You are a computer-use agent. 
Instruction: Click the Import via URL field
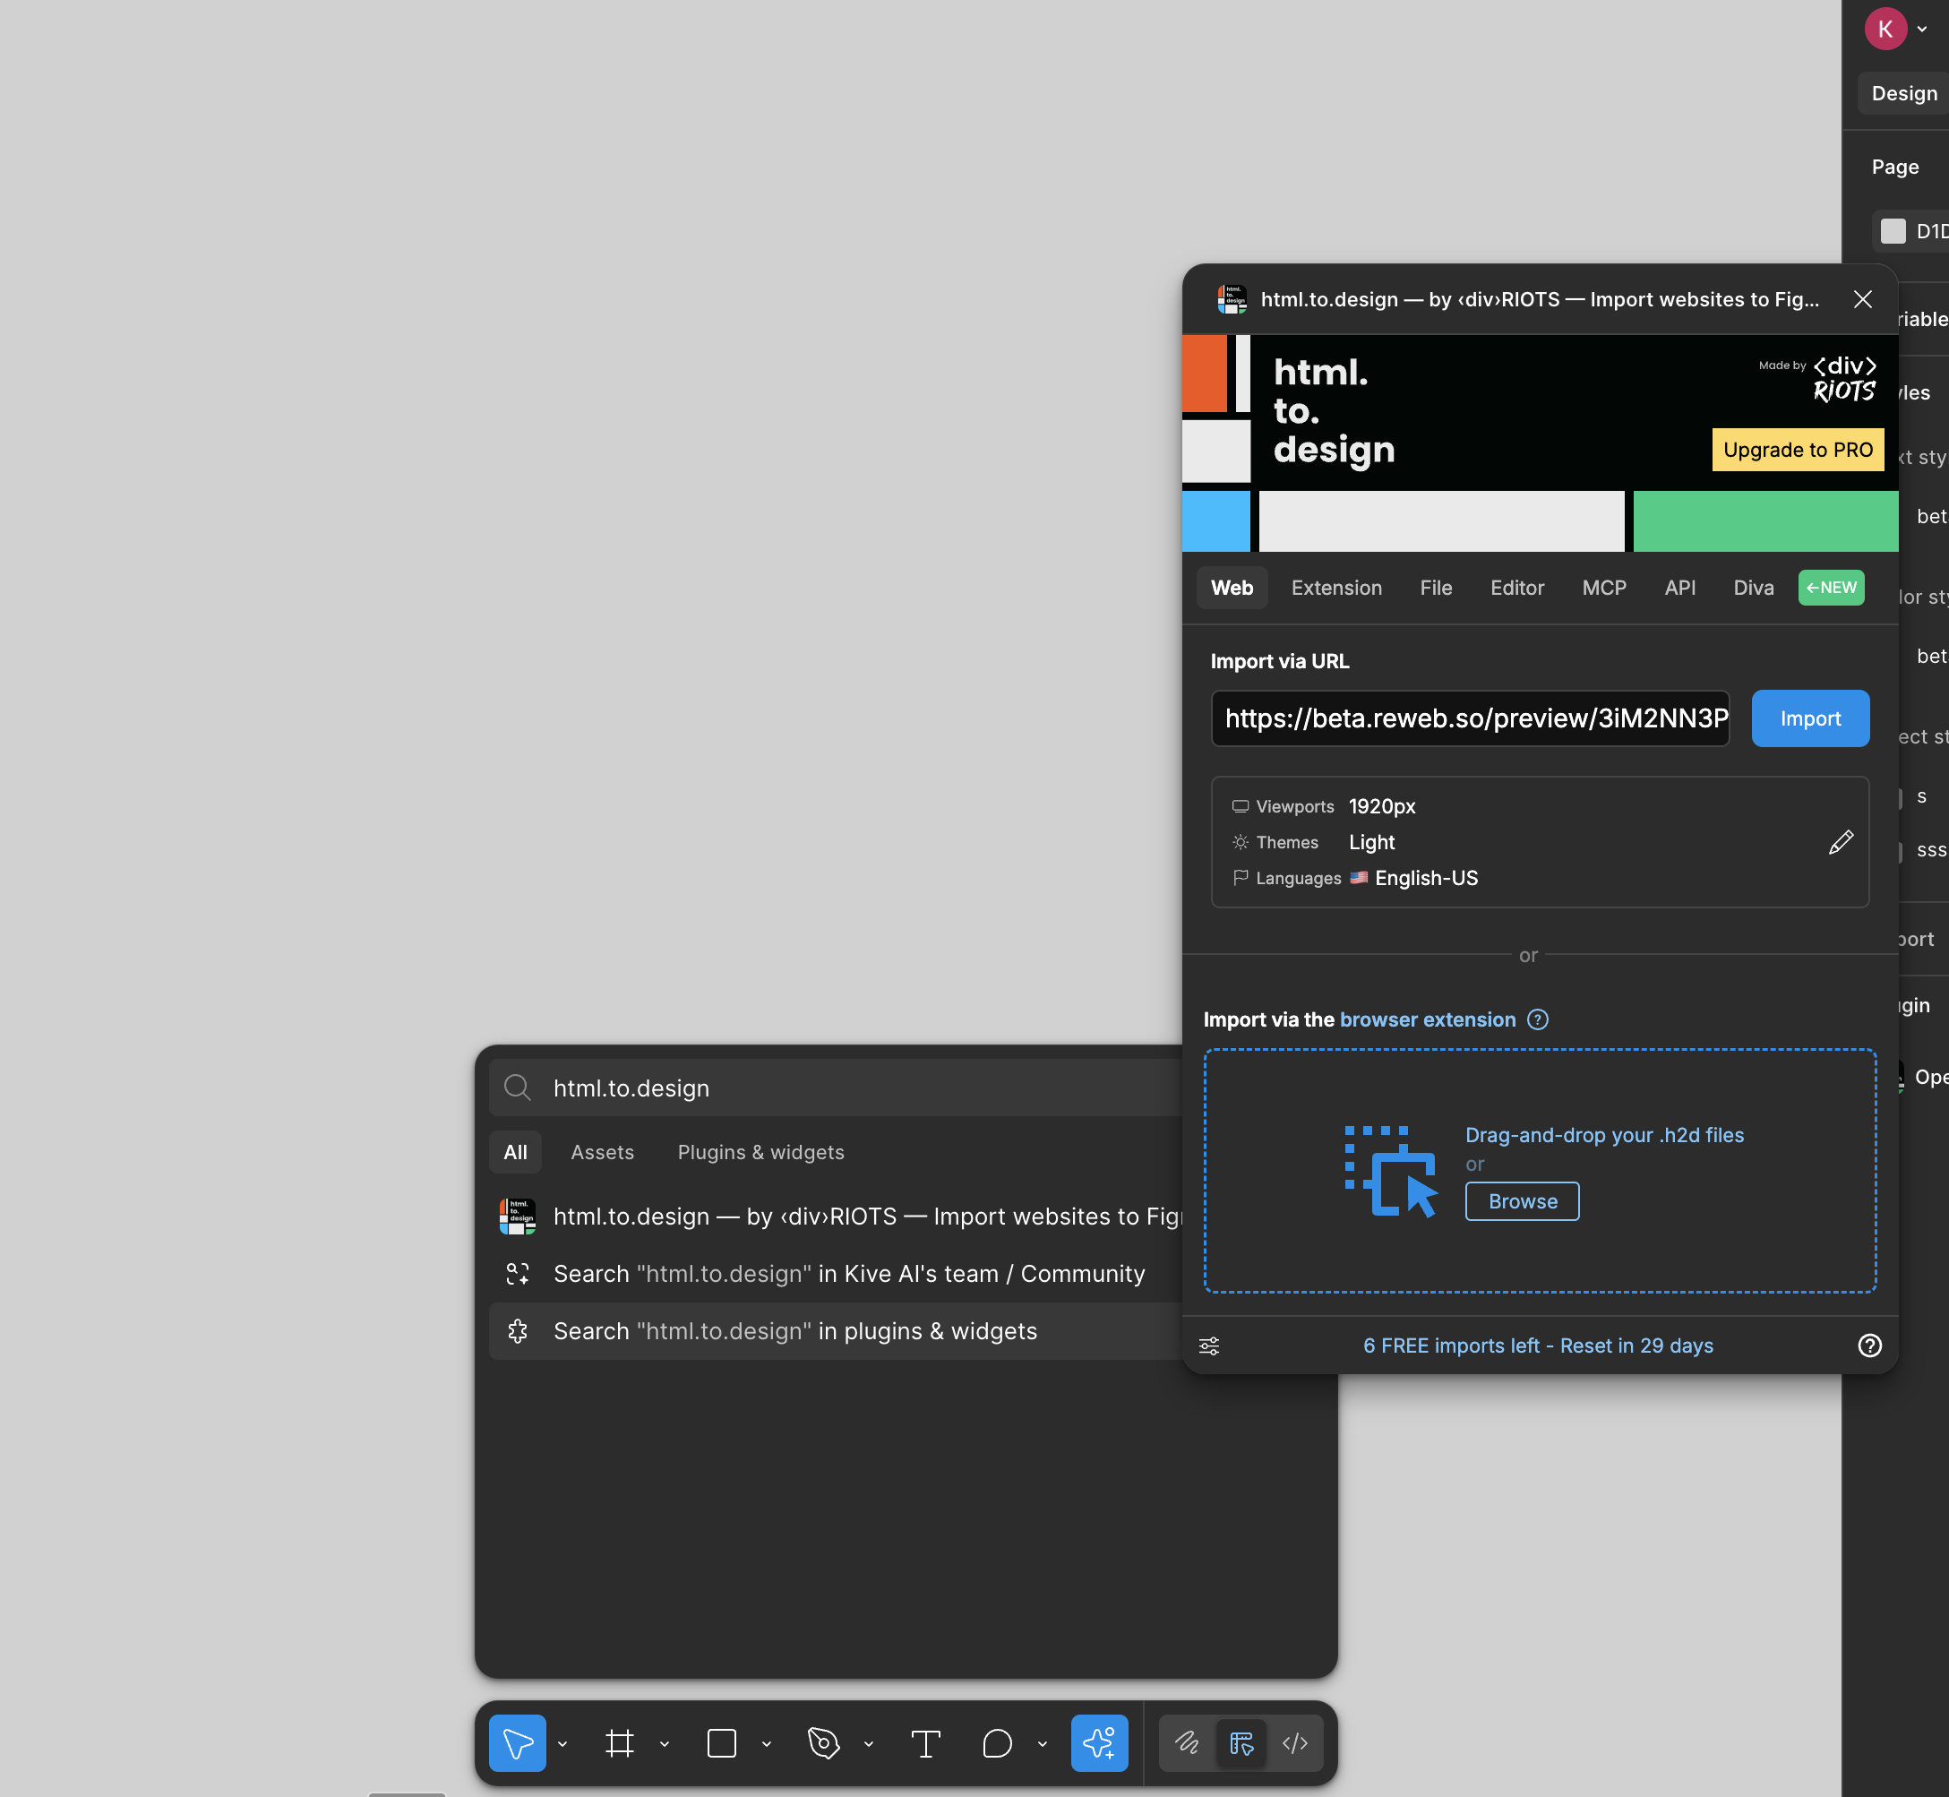pyautogui.click(x=1469, y=718)
